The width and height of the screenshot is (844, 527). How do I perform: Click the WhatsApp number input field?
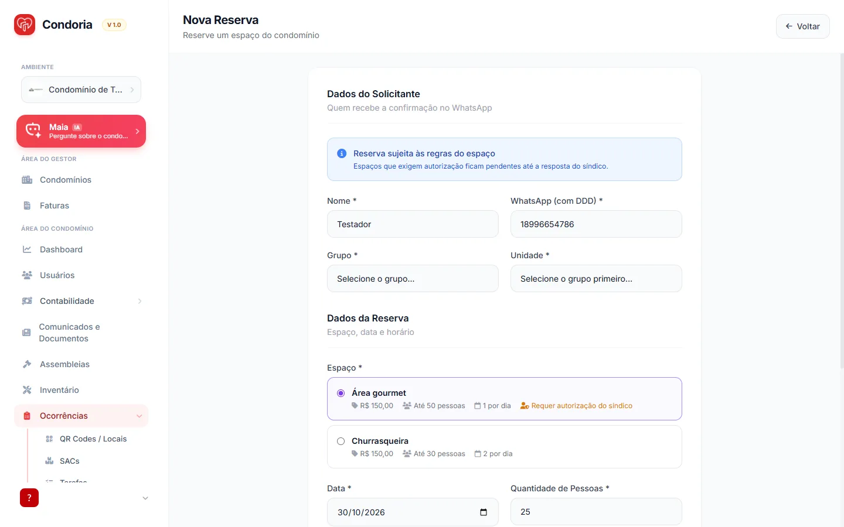pos(596,224)
